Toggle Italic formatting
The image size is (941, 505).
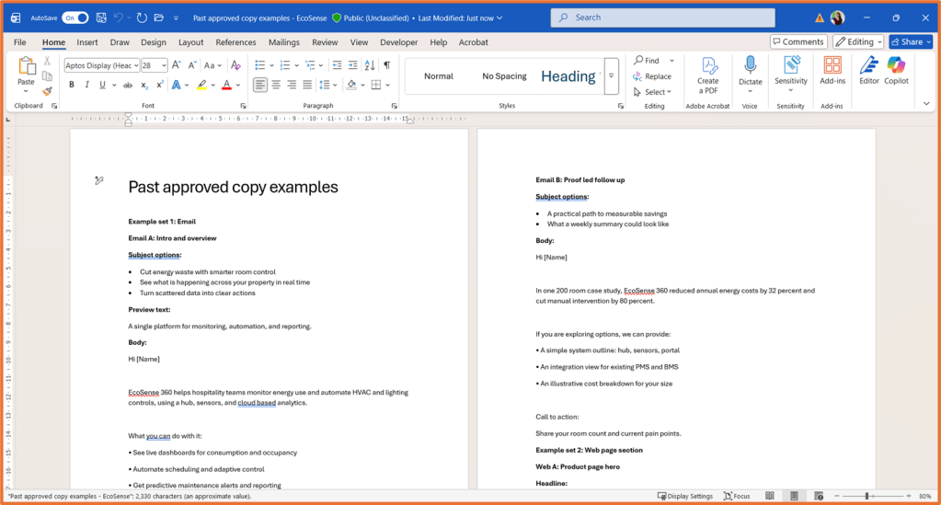[x=87, y=85]
